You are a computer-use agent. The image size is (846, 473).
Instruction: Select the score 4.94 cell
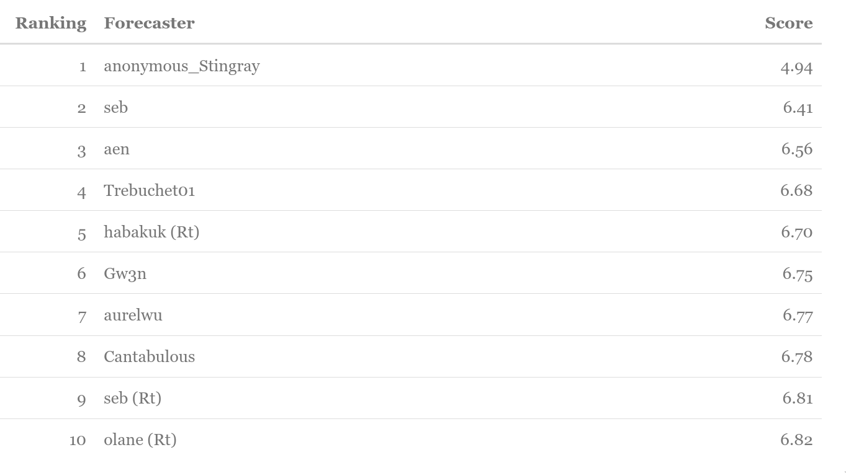(x=796, y=66)
